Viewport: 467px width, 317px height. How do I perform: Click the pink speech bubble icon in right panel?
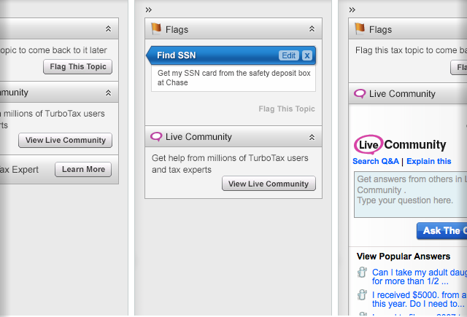click(x=360, y=94)
